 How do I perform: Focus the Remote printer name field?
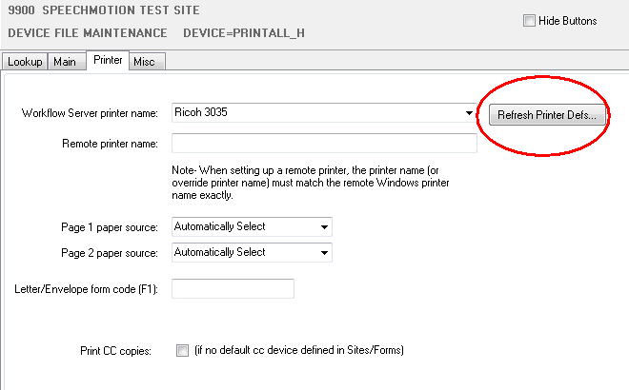coord(323,144)
